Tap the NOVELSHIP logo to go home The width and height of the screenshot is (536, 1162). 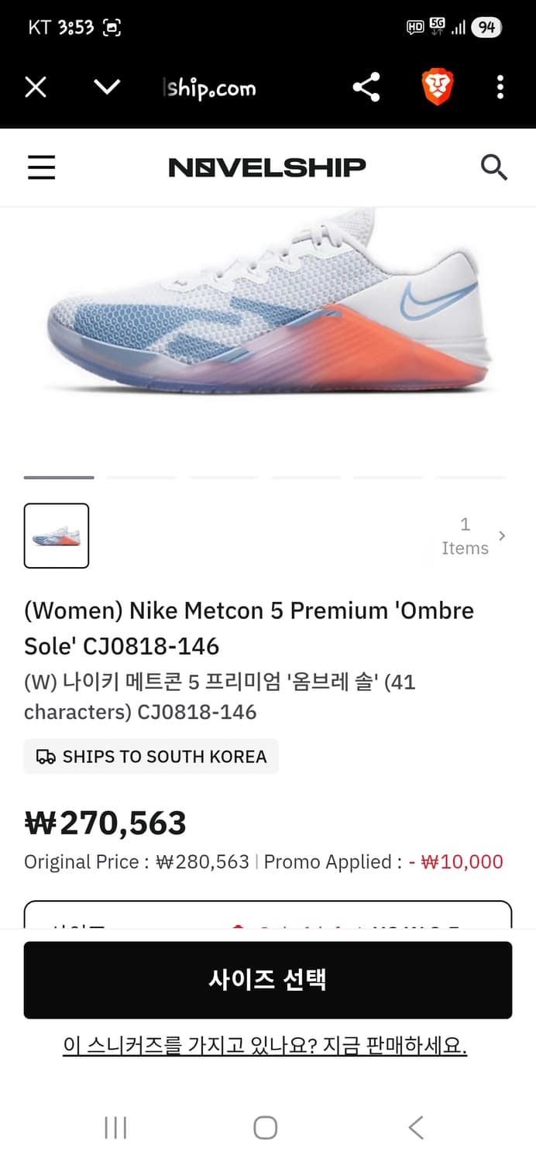tap(266, 167)
